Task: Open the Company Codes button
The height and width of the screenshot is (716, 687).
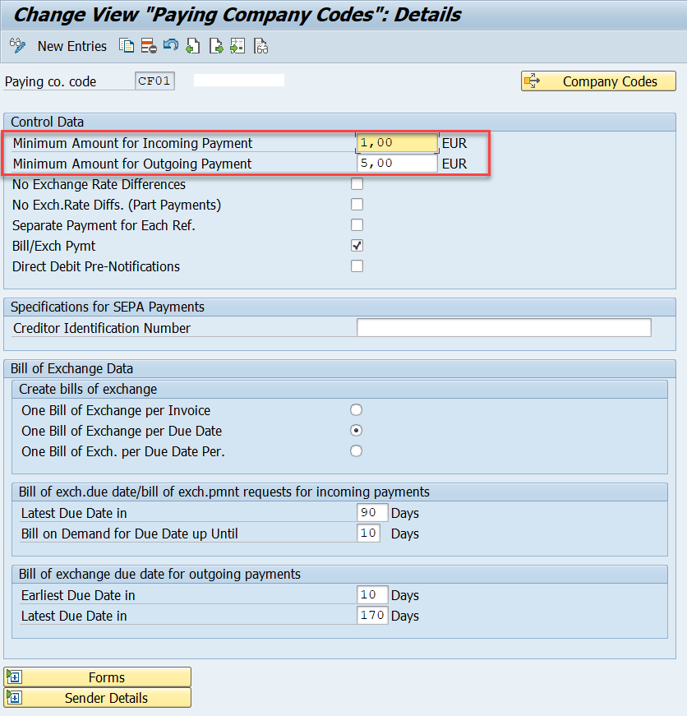Action: 598,81
